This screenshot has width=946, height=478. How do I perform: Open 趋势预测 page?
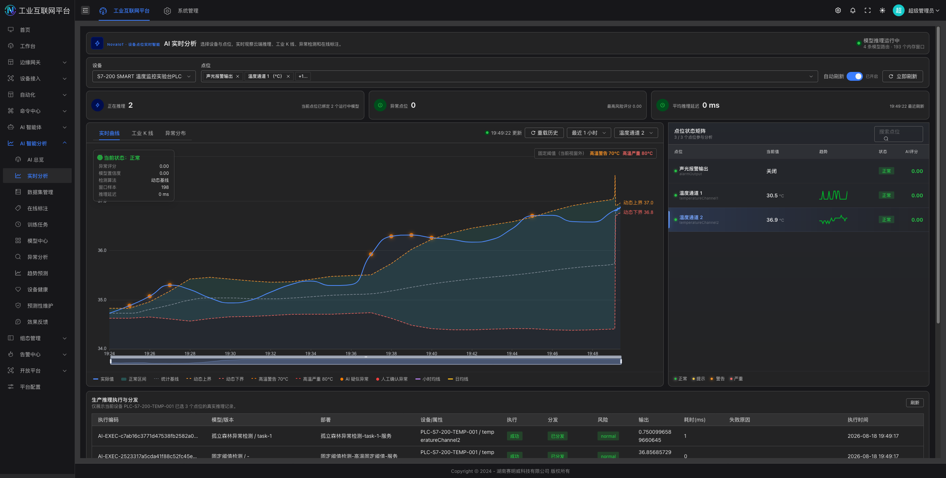[x=37, y=273]
